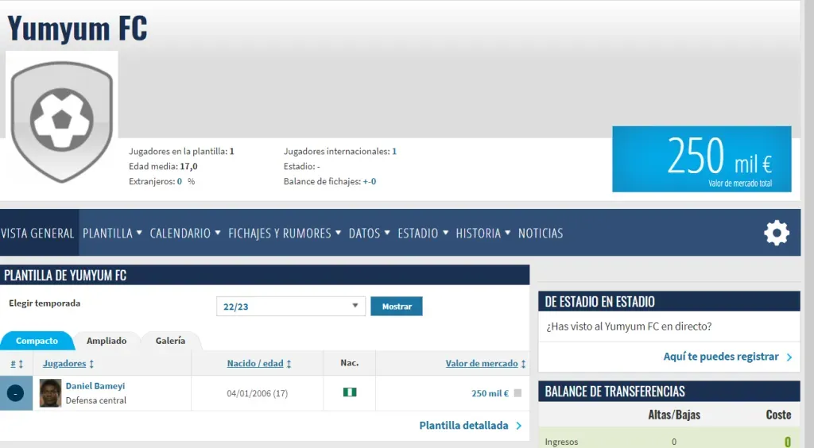Click the Yumyum FC club crest
Viewport: 814px width, 448px height.
point(62,118)
